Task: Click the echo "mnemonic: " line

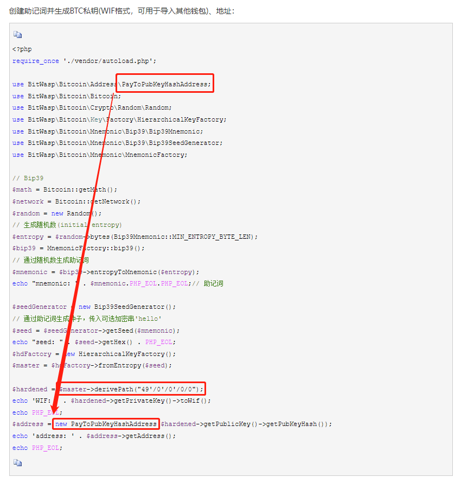Action: tap(118, 284)
